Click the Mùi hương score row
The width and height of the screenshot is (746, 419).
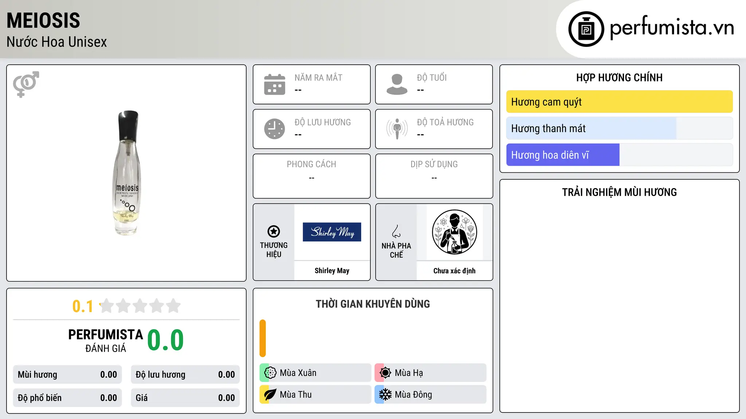coord(67,375)
